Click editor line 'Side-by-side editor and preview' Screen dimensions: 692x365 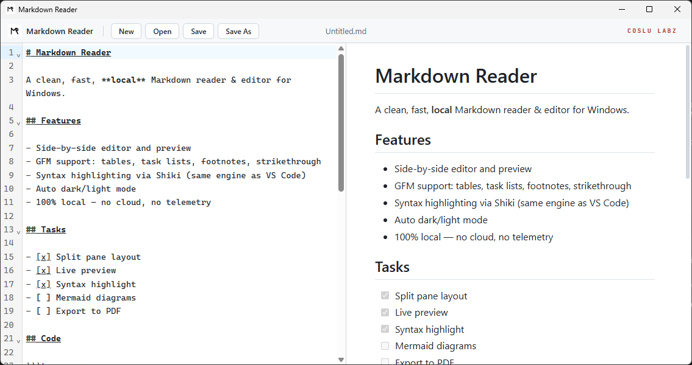click(x=109, y=148)
